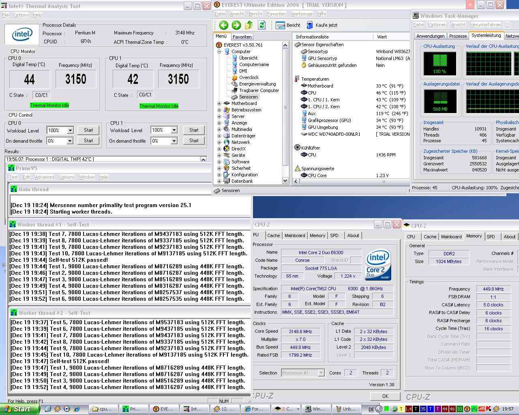This screenshot has width=519, height=415.
Task: Expand Betriebssystem node in EVEREST tree
Action: pyautogui.click(x=219, y=110)
